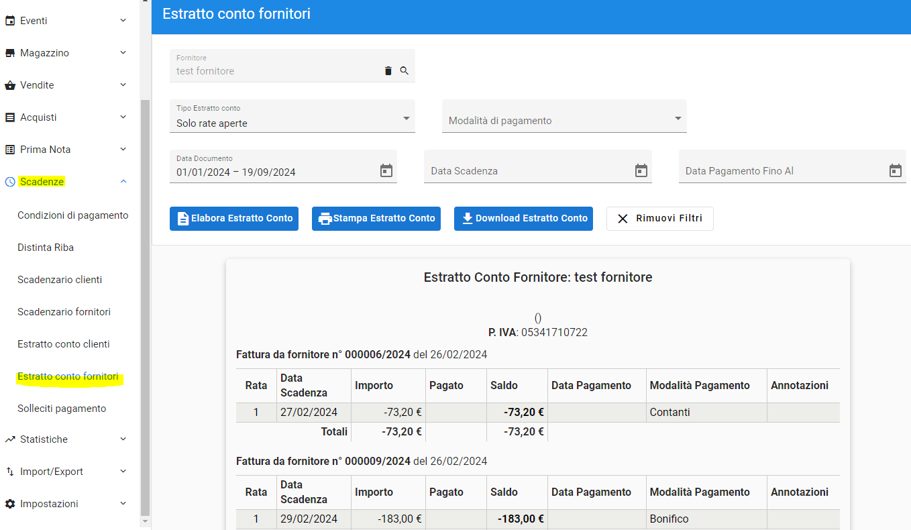The image size is (911, 530).
Task: Open the Data Documento calendar picker
Action: (x=386, y=171)
